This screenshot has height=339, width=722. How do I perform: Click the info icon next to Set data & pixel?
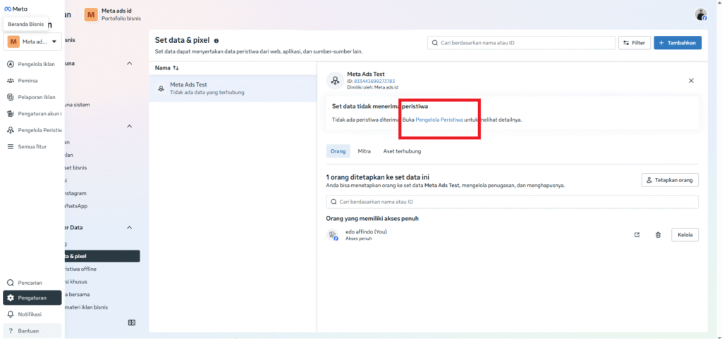(216, 41)
